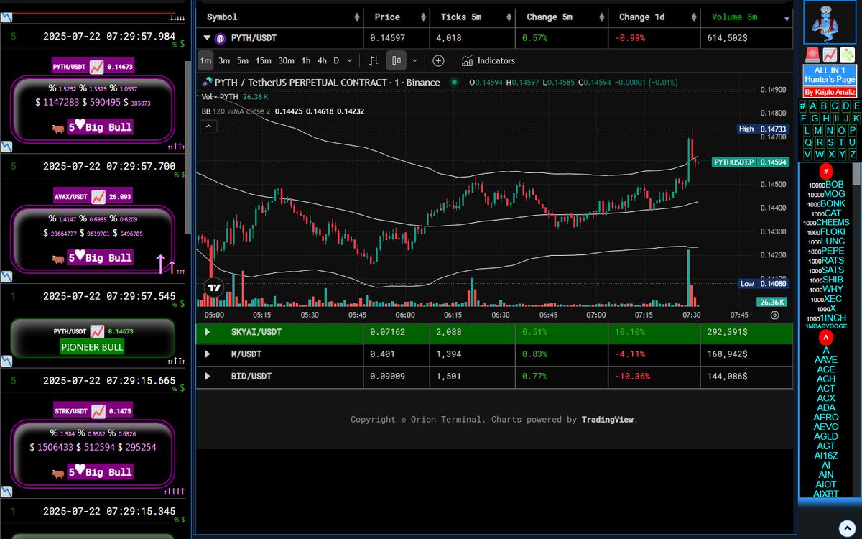The width and height of the screenshot is (862, 539).
Task: Select the 15m timeframe
Action: coord(264,61)
